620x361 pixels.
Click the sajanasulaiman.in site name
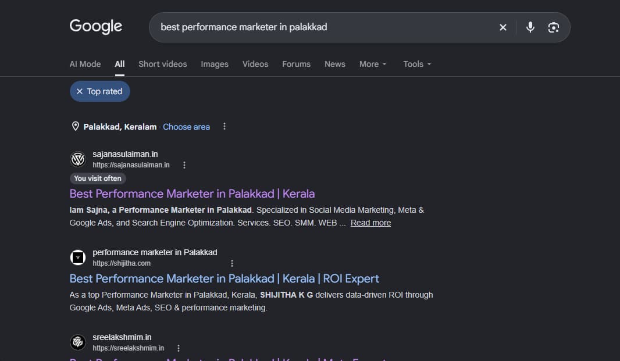pyautogui.click(x=125, y=154)
